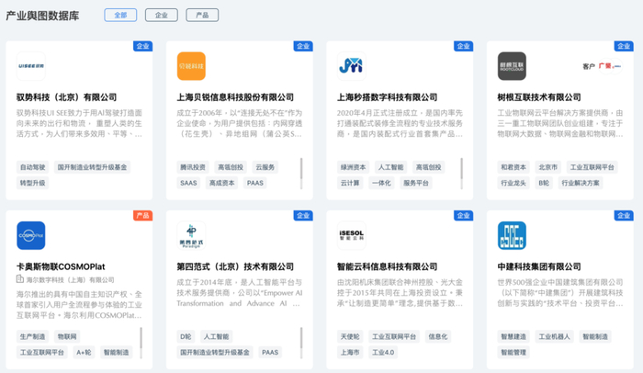This screenshot has height=373, width=643.
Task: Open 智能云科信息科技有限公司 title
Action: [x=387, y=266]
